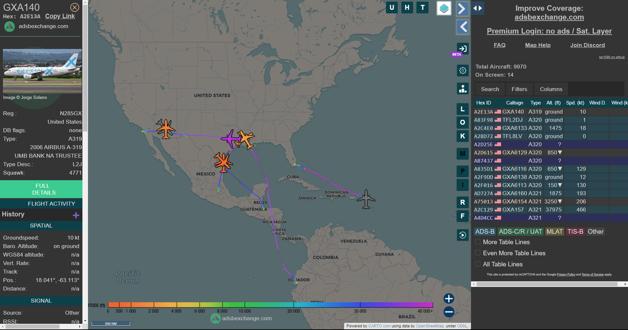This screenshot has width=628, height=330.
Task: Select the GXA6160 row in table
Action: pyautogui.click(x=551, y=193)
